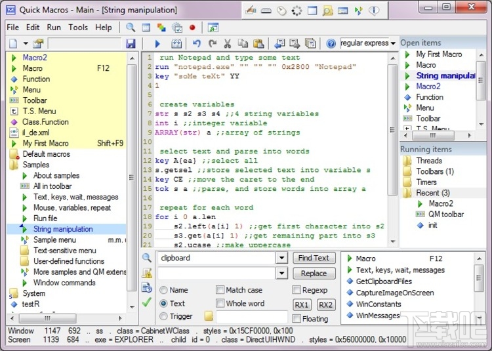Click the blue Help question mark icon

pos(331,43)
